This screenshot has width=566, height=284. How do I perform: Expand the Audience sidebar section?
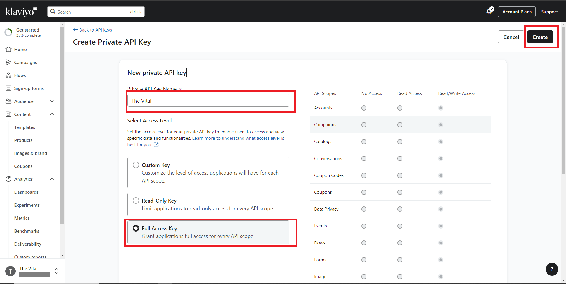coord(52,101)
